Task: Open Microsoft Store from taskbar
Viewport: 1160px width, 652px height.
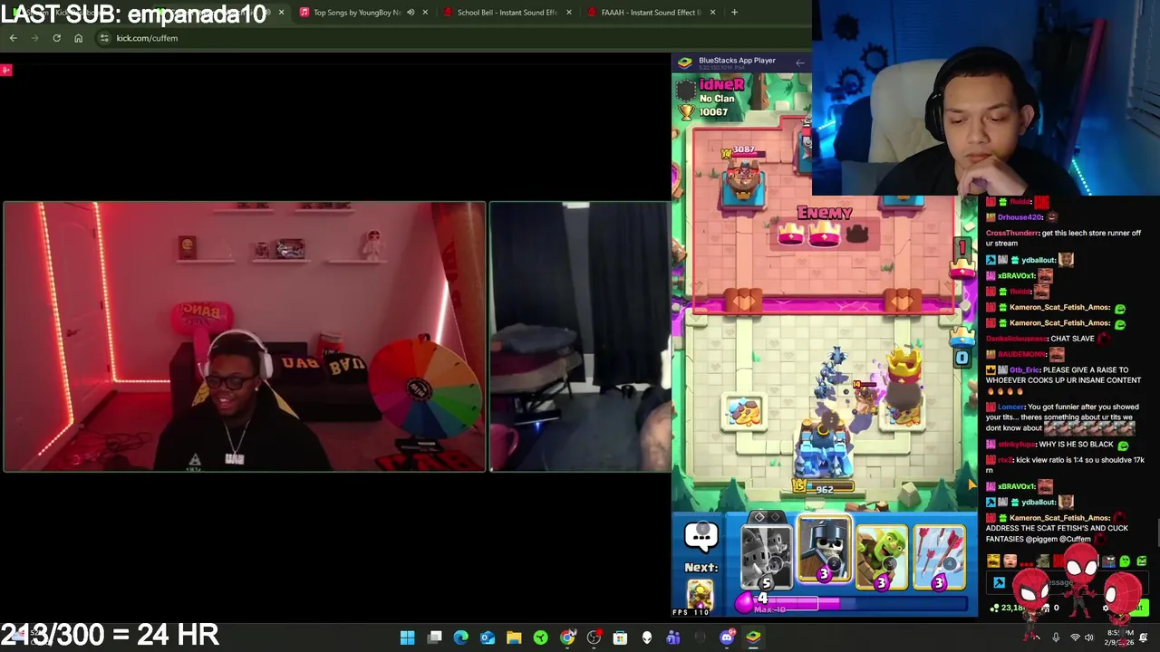Action: pyautogui.click(x=620, y=638)
